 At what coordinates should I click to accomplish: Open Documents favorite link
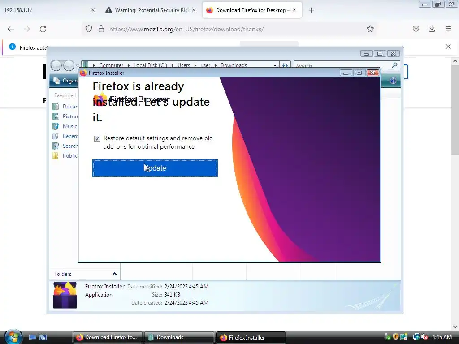coord(65,107)
